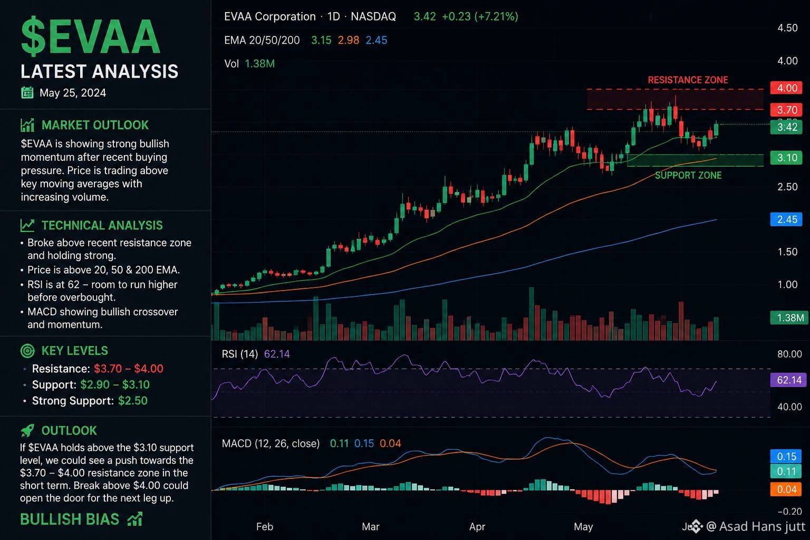This screenshot has height=540, width=810.
Task: Click the orange 2.98 EMA value in legend
Action: tap(349, 40)
